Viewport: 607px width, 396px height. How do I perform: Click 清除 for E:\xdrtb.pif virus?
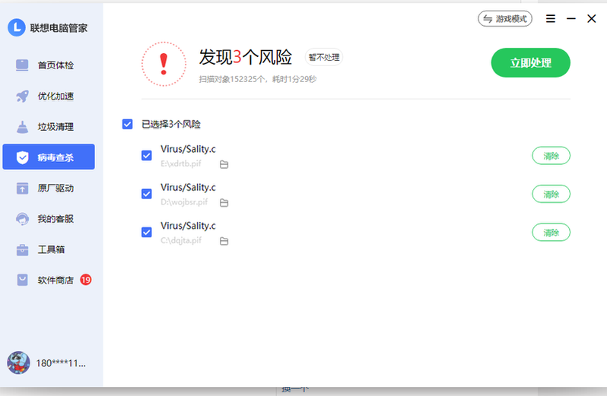[x=551, y=156]
